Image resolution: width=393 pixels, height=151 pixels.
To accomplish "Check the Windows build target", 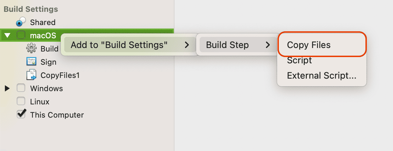I will tap(21, 88).
